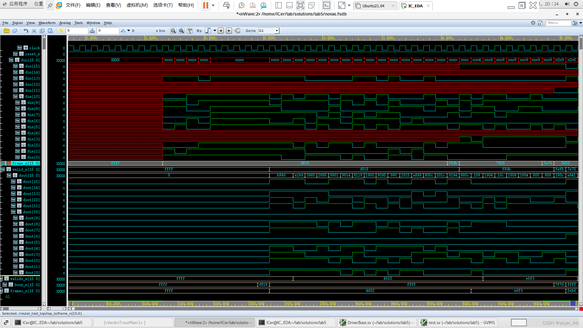
Task: Pause the virtual machine with orange button
Action: coord(206,5)
